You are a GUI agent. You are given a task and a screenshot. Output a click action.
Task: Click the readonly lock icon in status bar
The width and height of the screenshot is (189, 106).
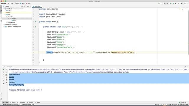[x=178, y=105]
